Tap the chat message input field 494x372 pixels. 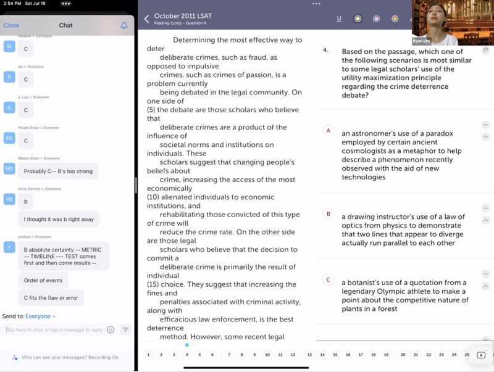[x=54, y=330]
